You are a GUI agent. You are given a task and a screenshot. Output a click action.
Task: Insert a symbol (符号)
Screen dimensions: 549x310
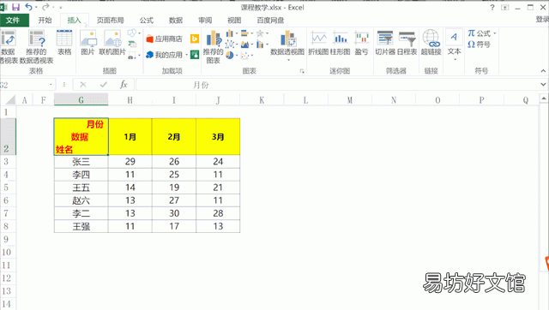click(479, 45)
